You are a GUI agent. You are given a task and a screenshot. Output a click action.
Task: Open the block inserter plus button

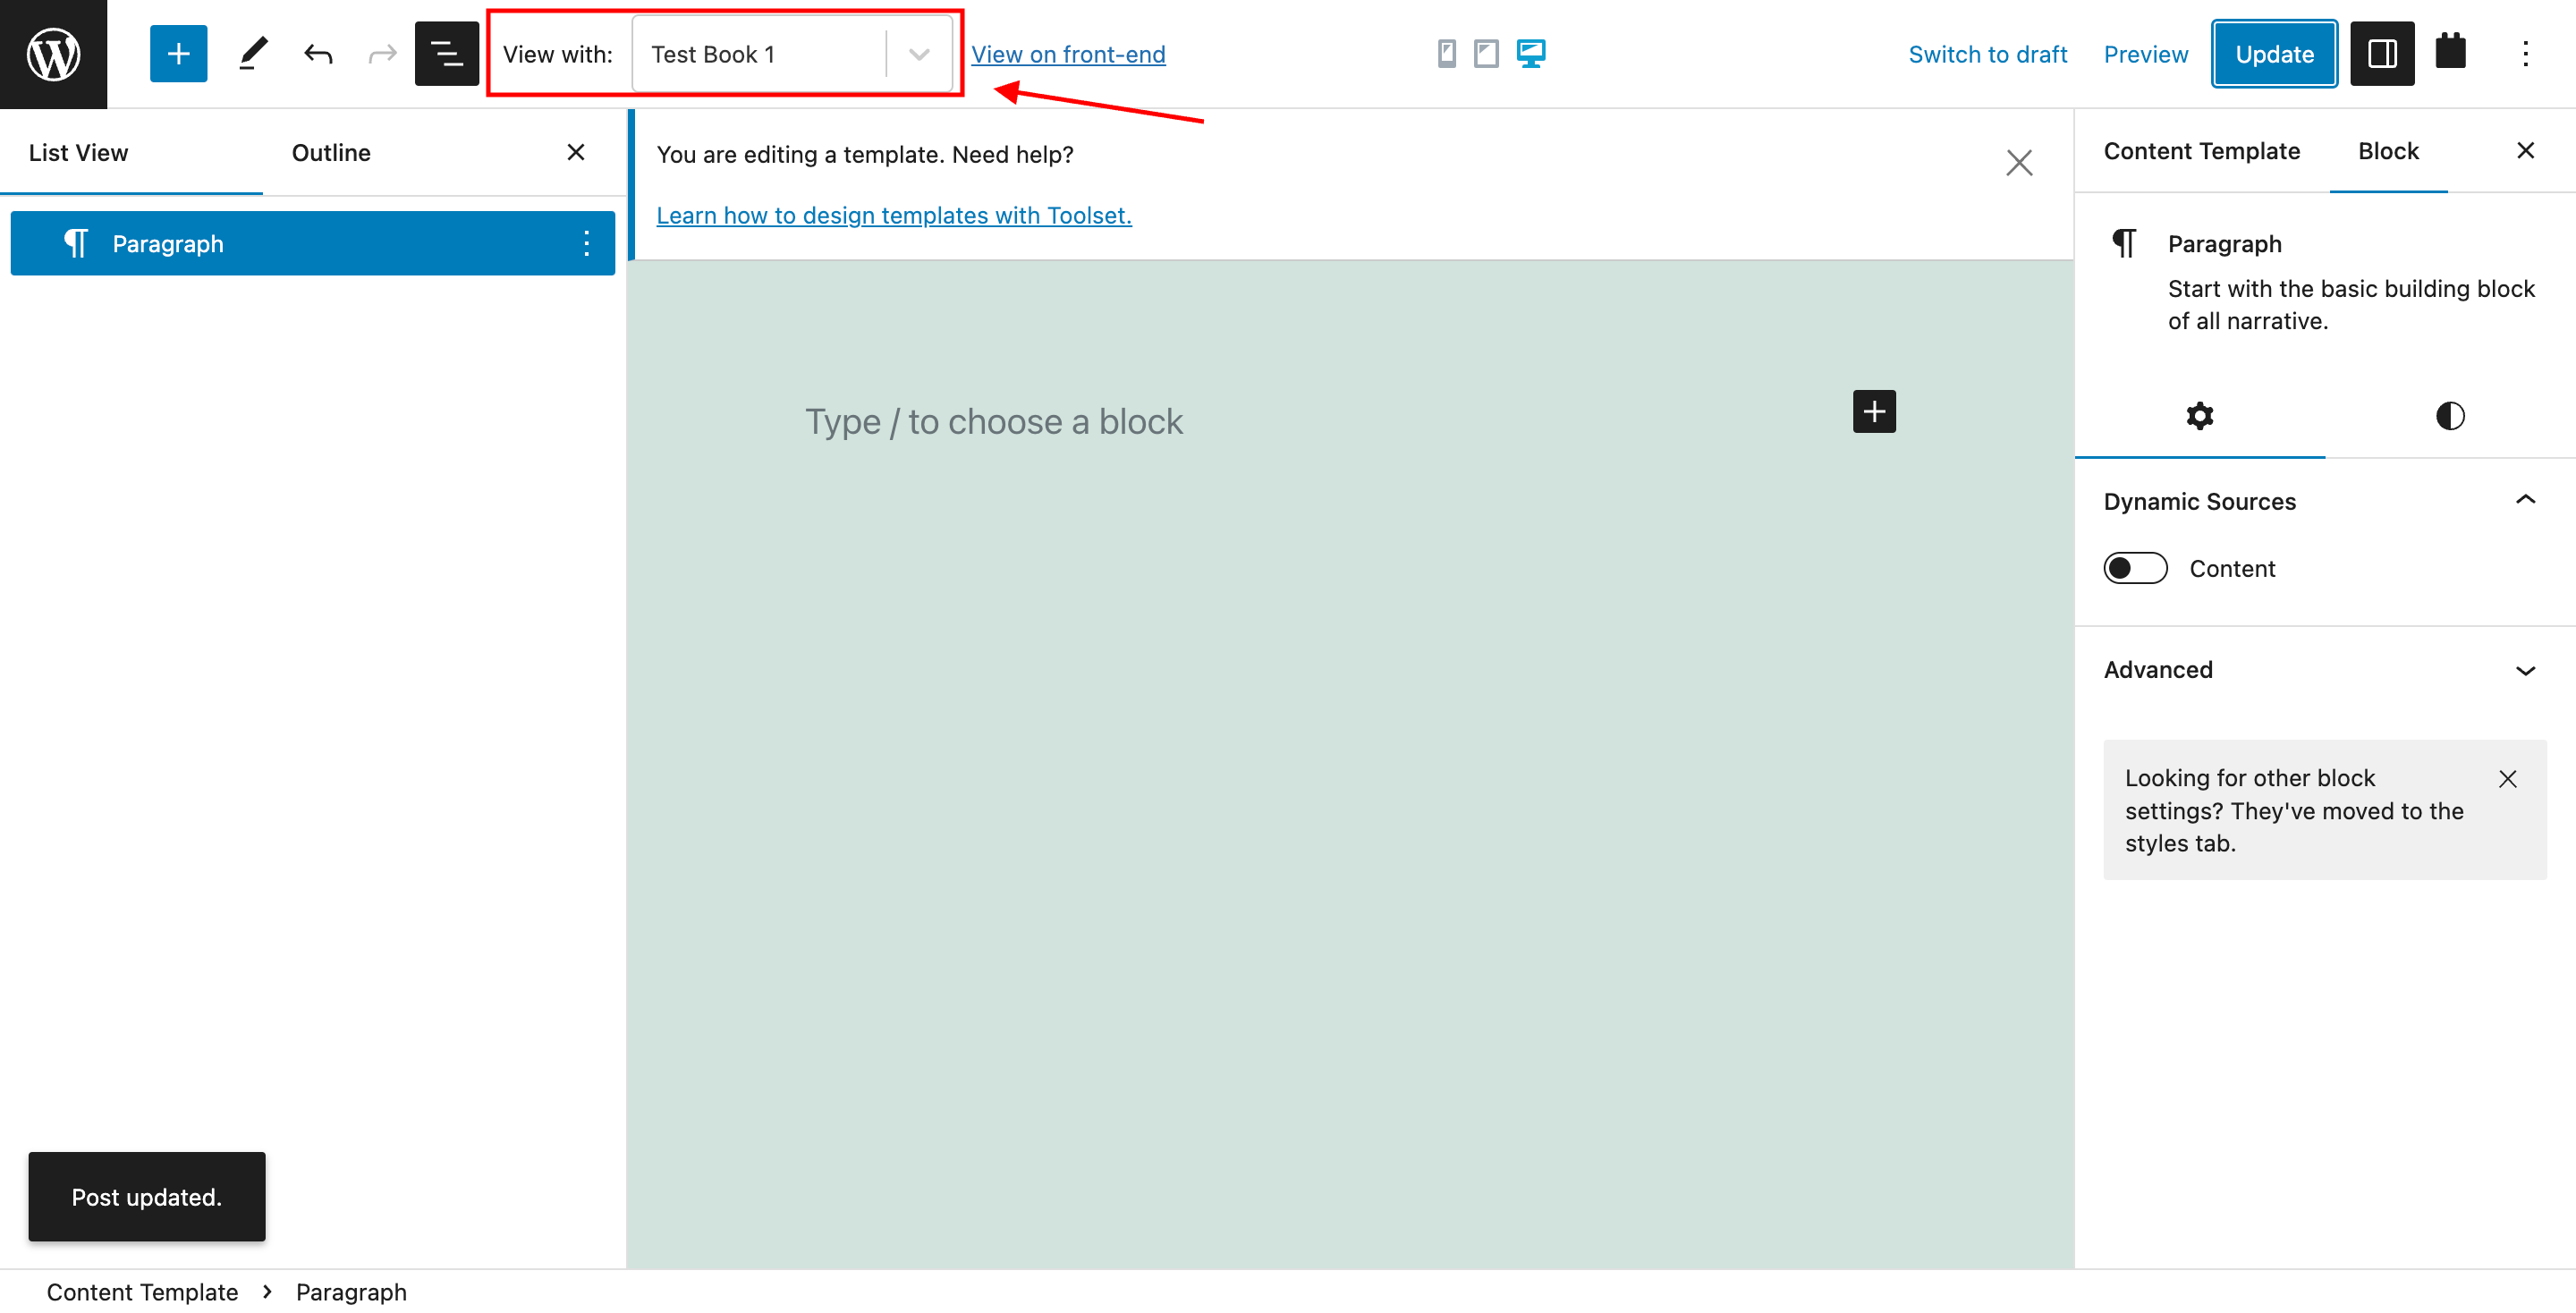coord(178,54)
